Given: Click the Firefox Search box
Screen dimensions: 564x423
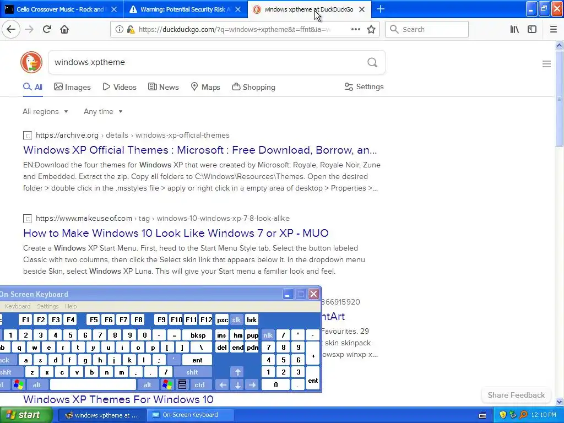Looking at the screenshot, I should coord(427,30).
